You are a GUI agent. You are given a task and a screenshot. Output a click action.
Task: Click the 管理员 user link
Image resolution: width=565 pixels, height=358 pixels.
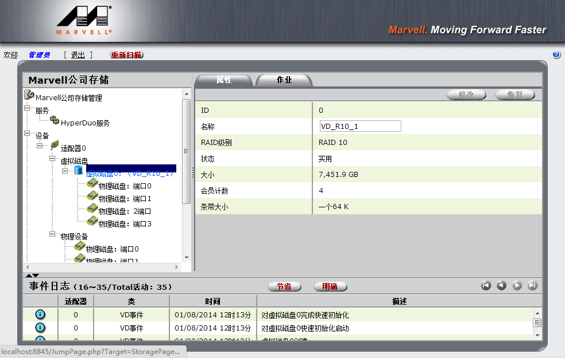point(39,55)
